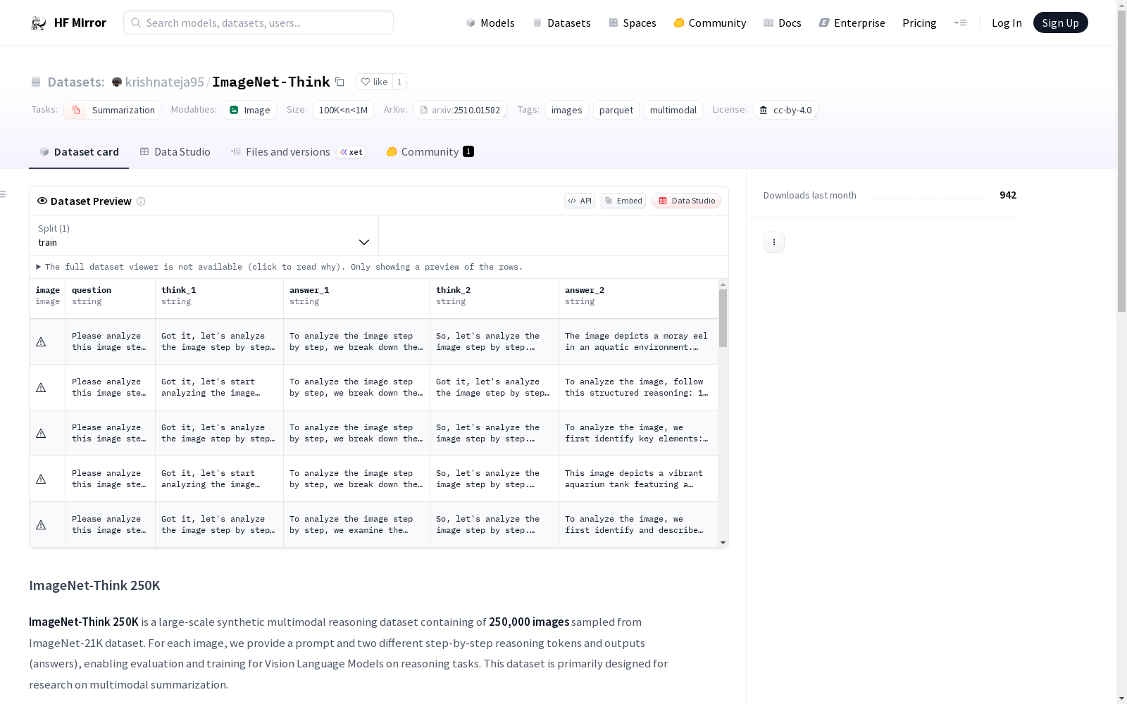This screenshot has height=704, width=1127.
Task: Focus the search models, datasets, users field
Action: (259, 23)
